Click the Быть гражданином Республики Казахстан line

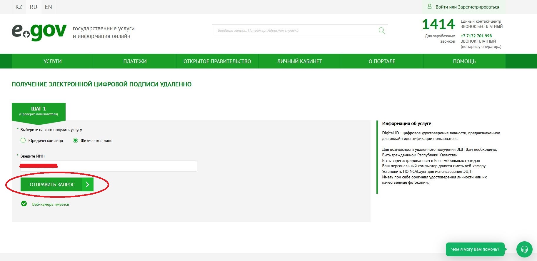point(420,155)
